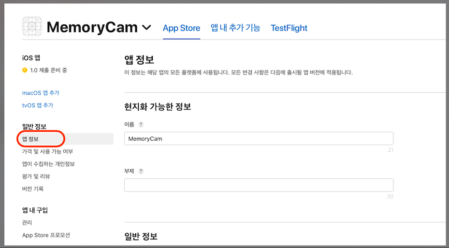449x248 pixels.
Task: Click the 앱 내 구입 sidebar heading
Action: tap(35, 210)
